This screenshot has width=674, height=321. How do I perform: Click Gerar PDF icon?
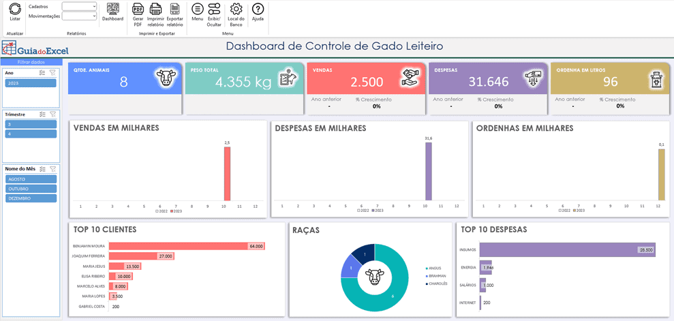point(138,9)
